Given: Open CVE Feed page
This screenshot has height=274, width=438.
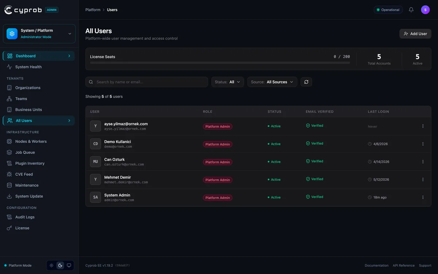Looking at the screenshot, I should (39, 174).
